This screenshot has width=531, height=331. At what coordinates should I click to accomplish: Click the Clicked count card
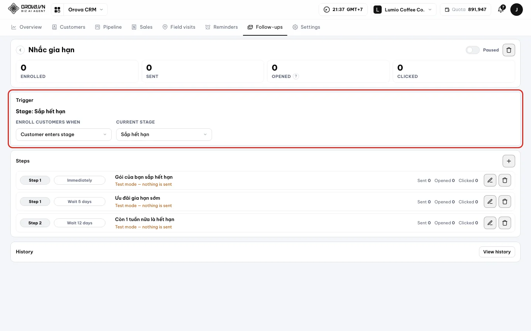tap(454, 71)
